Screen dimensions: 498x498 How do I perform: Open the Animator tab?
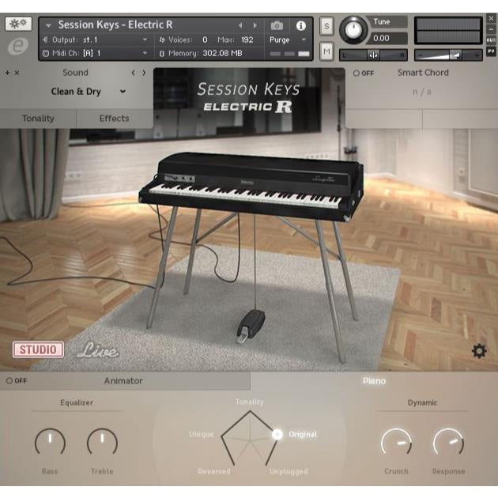coord(123,381)
